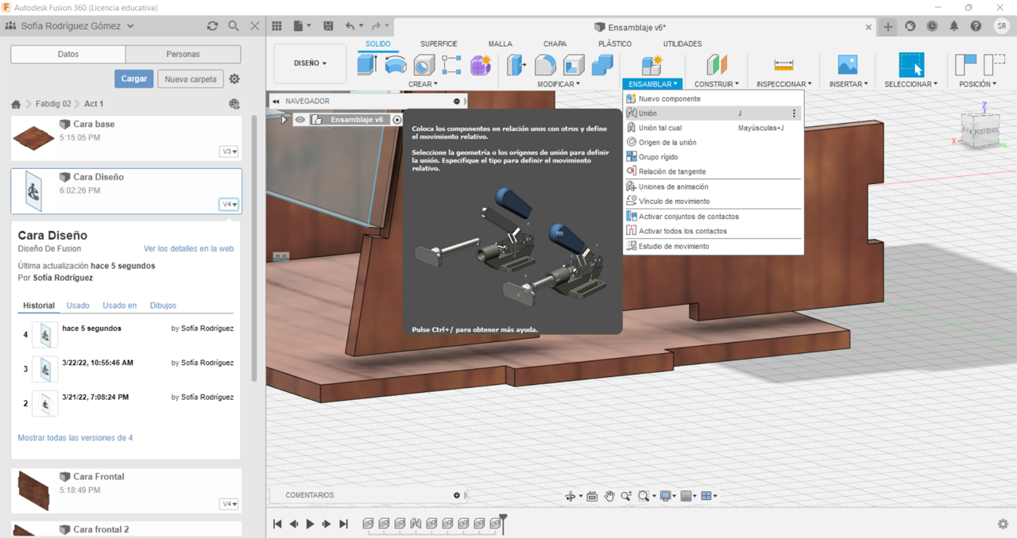The image size is (1017, 538).
Task: Switch to the Personas tab
Action: tap(183, 54)
